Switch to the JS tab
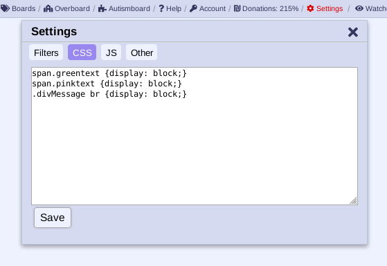Screen dimensions: 387x266 [111, 53]
